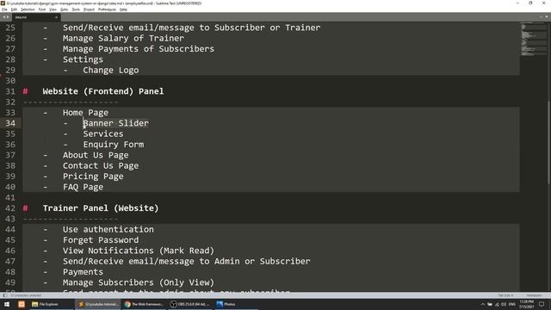
Task: Click 'Trainer Panel (Website)' heading
Action: [101, 208]
